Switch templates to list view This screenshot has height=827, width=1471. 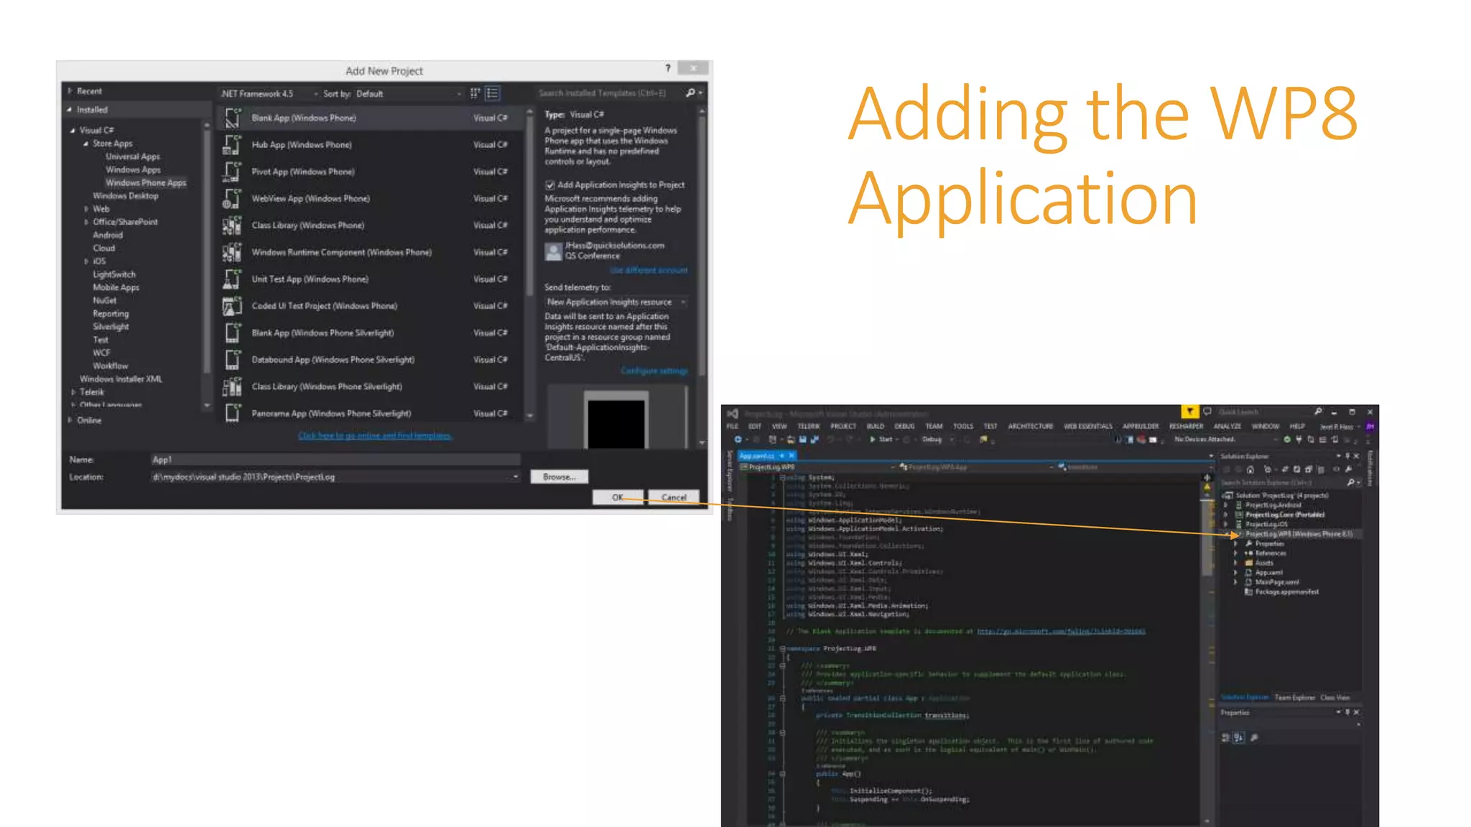[x=492, y=93]
